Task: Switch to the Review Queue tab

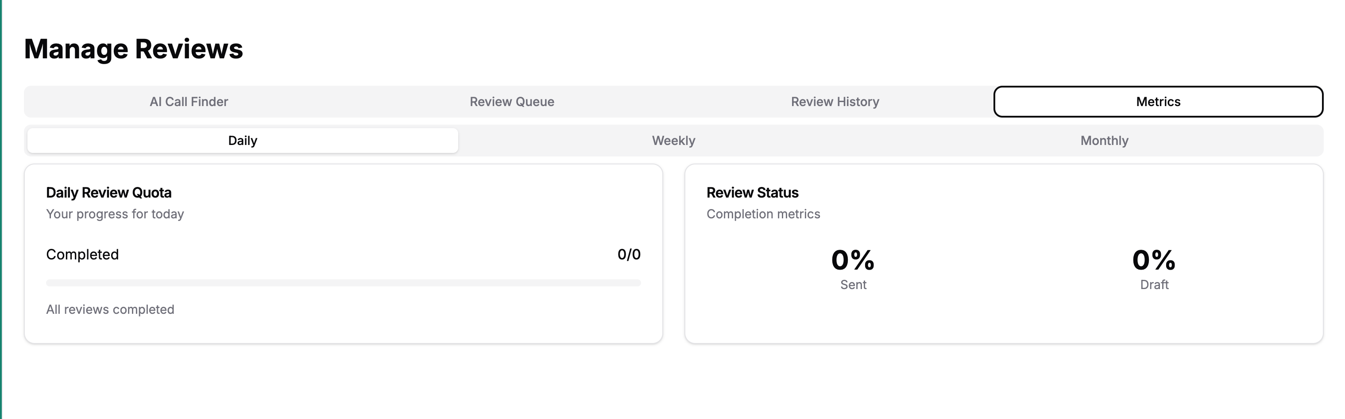Action: pyautogui.click(x=512, y=102)
